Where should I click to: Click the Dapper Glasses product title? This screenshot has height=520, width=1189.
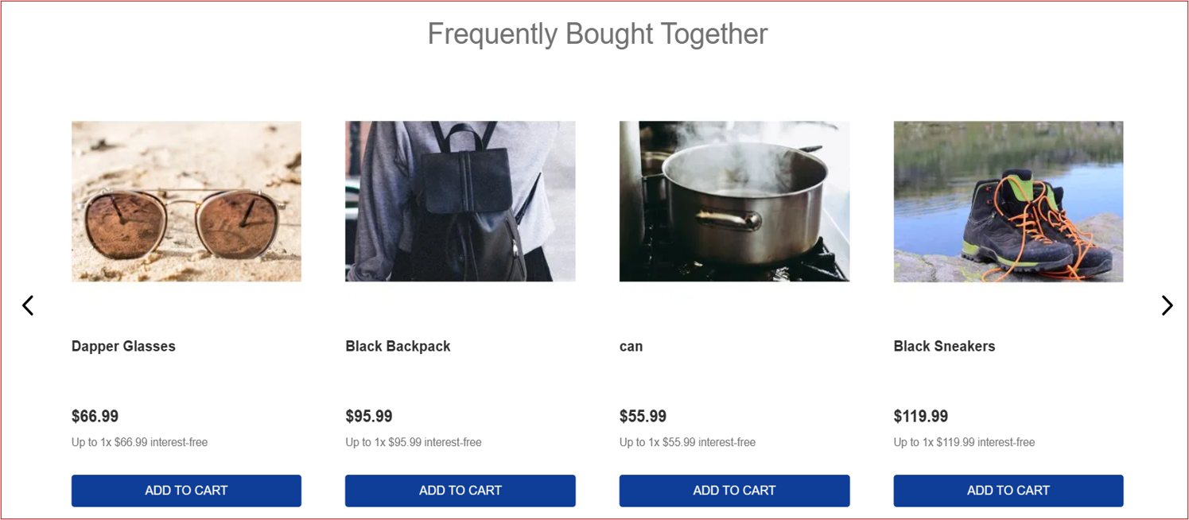(x=123, y=346)
